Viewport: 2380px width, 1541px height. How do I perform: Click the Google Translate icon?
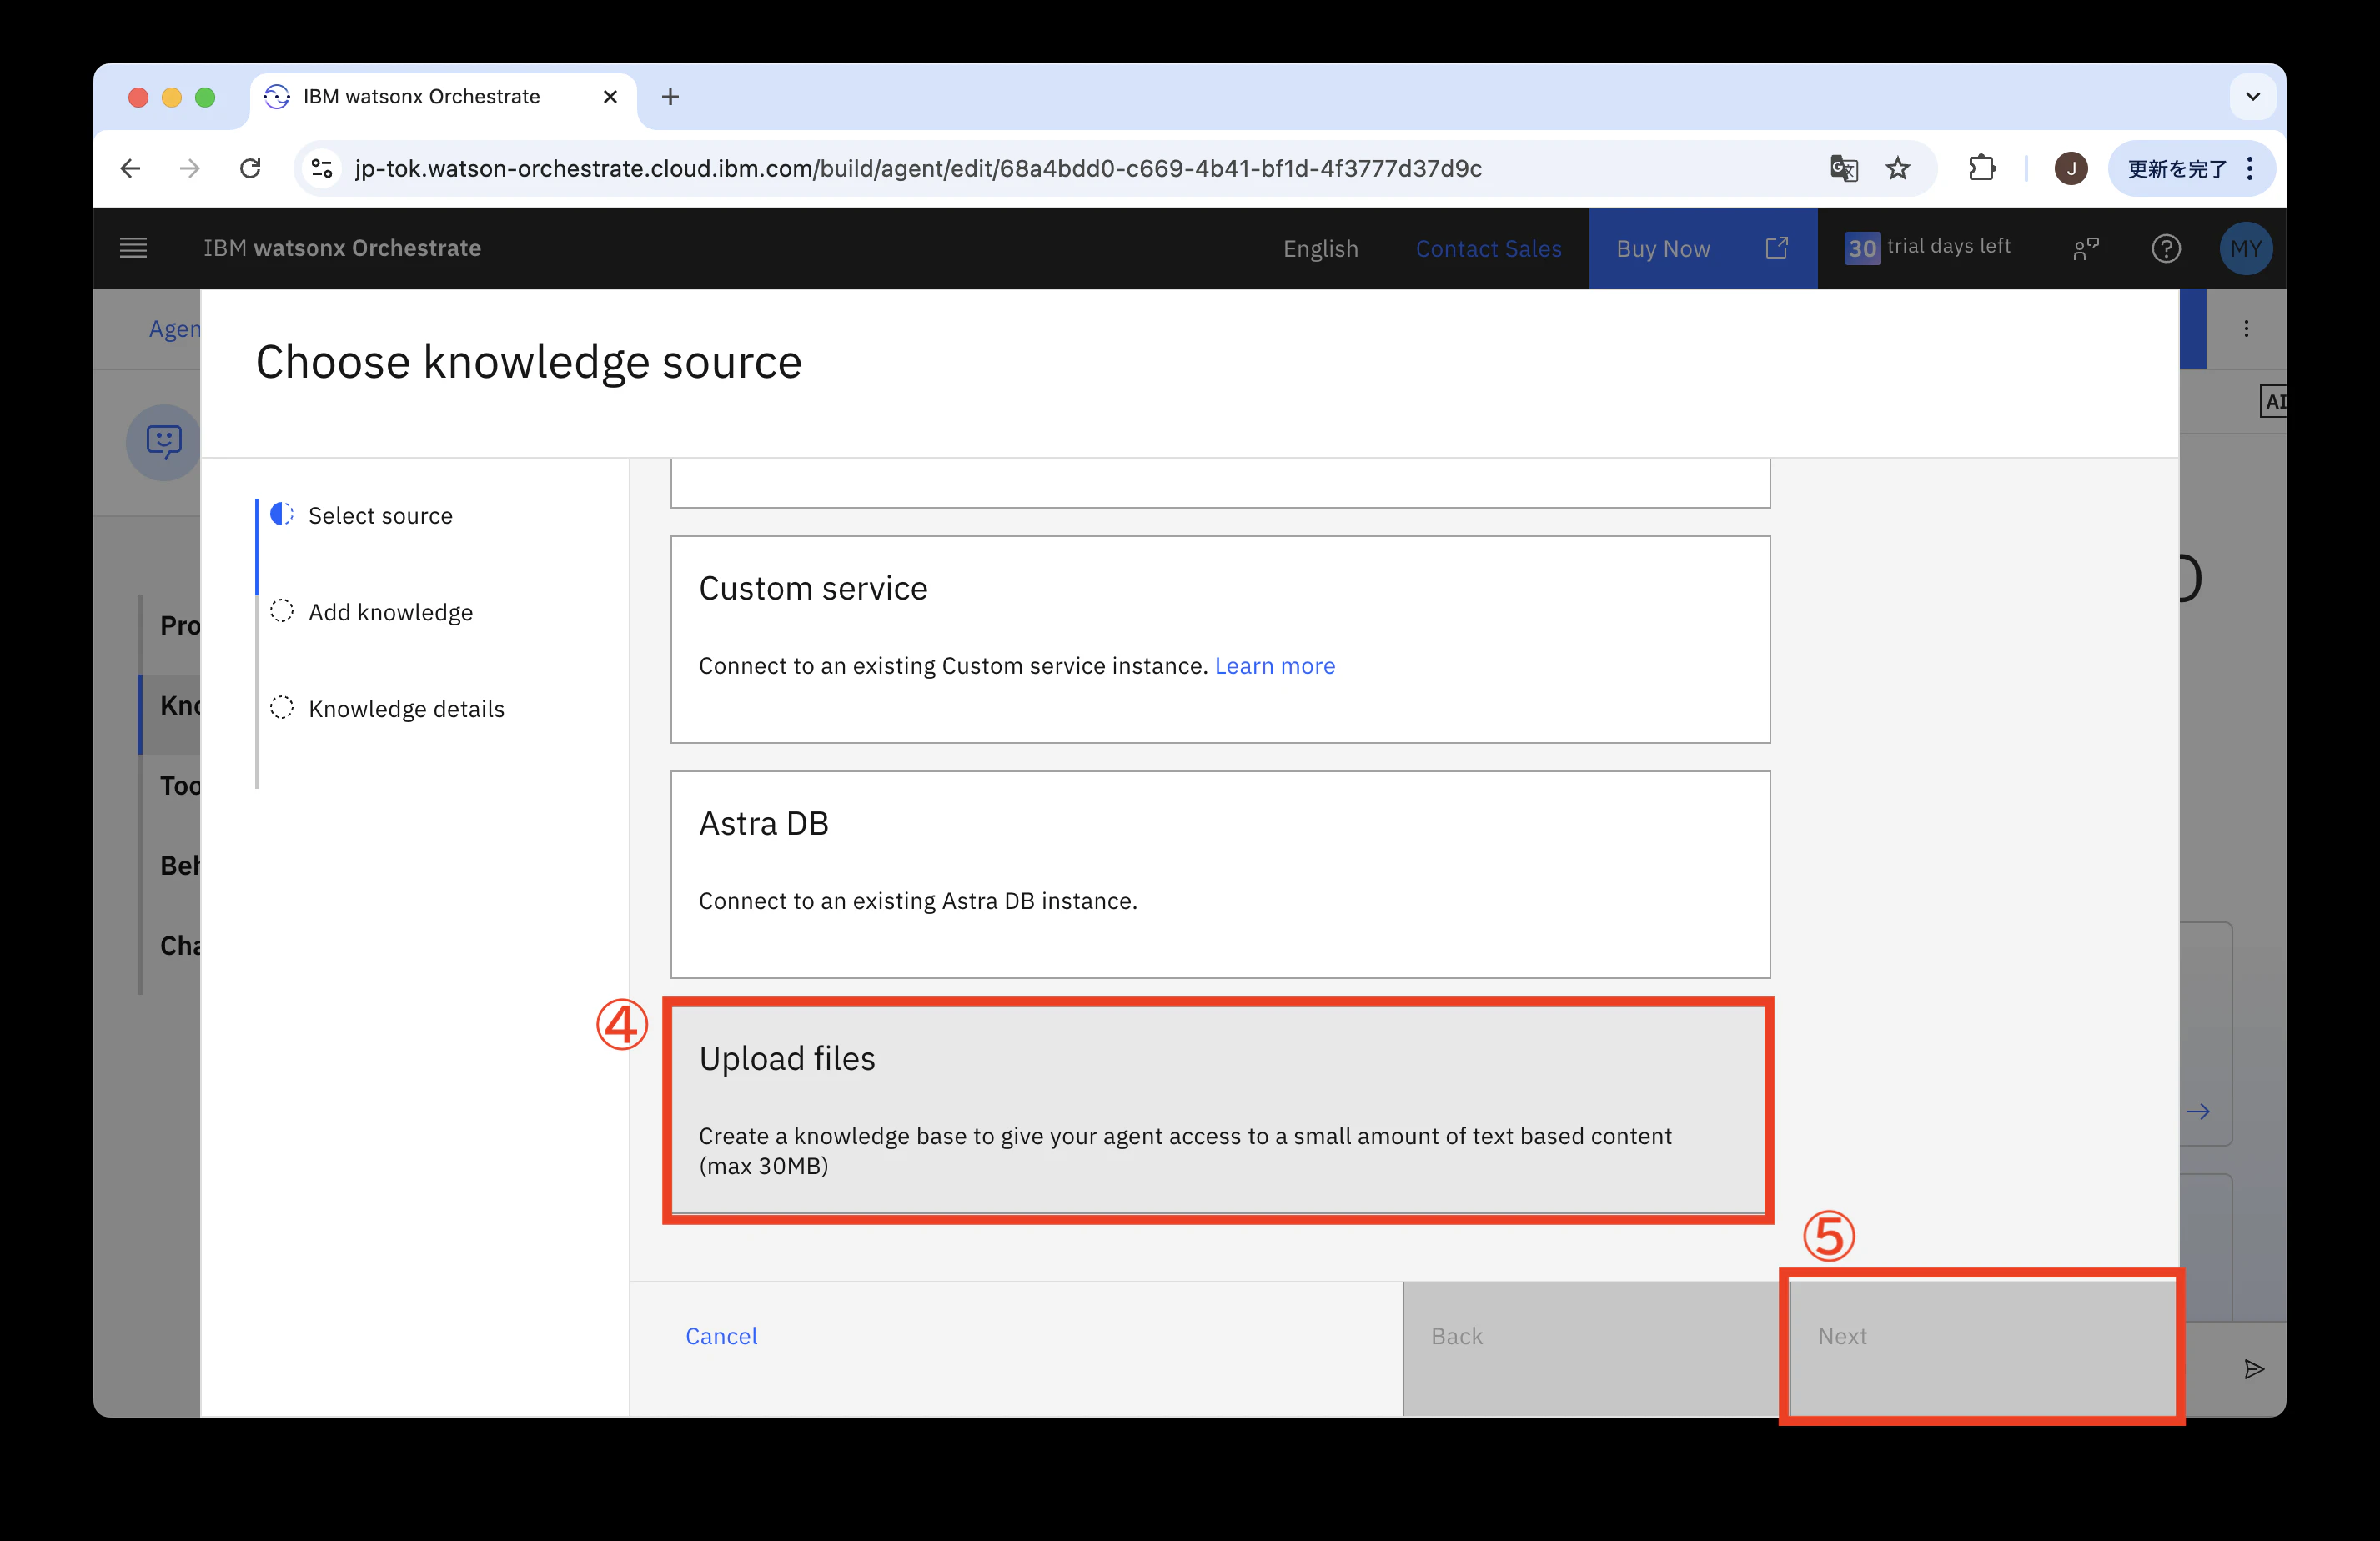click(x=1844, y=168)
